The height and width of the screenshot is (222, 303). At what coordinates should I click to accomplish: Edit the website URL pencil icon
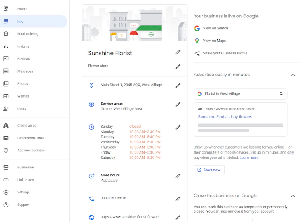coord(178,218)
